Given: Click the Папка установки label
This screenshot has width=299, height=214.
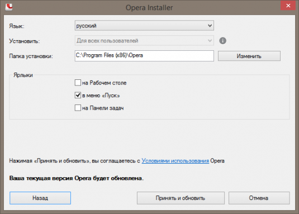Looking at the screenshot, I should point(31,56).
